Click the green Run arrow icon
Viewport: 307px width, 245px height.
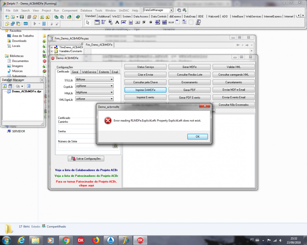[35, 24]
